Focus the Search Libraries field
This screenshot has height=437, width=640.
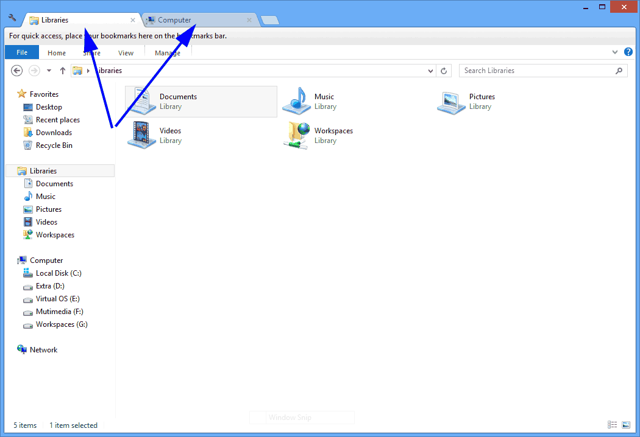(543, 71)
